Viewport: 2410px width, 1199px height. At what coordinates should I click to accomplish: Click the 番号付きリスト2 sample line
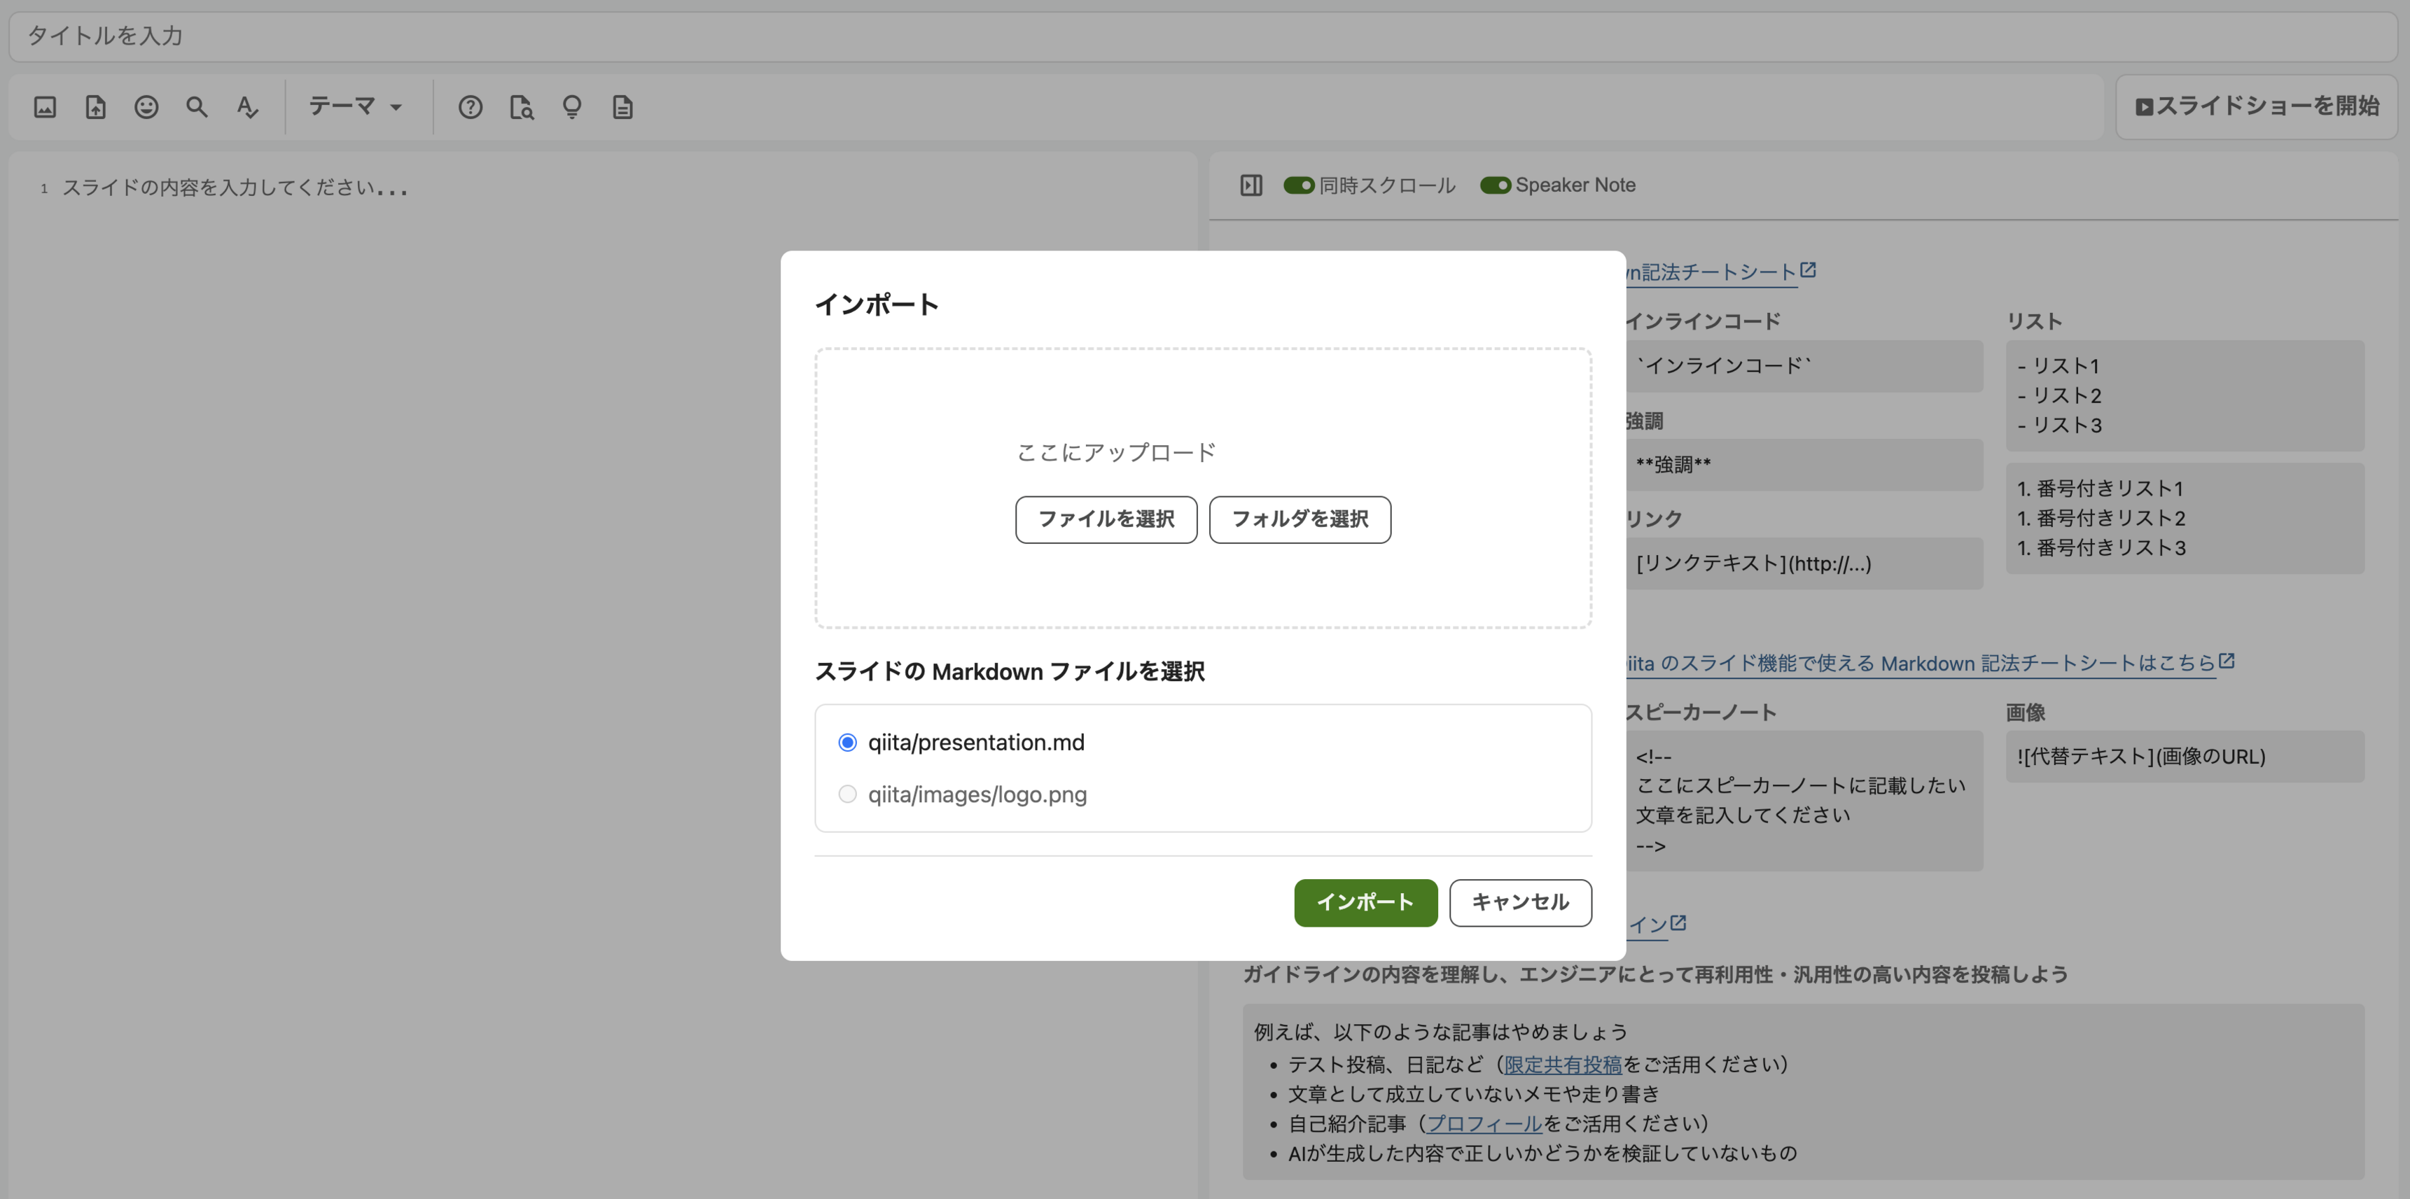(x=2101, y=518)
